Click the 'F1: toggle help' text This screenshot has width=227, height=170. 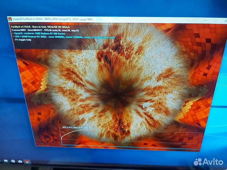23,40
